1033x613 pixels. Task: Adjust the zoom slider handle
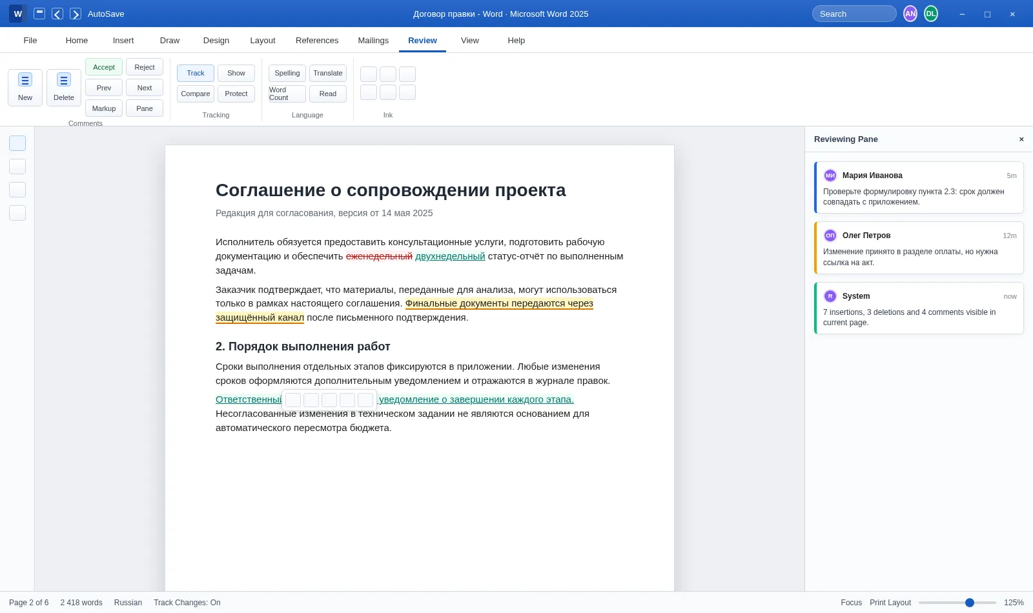tap(970, 603)
